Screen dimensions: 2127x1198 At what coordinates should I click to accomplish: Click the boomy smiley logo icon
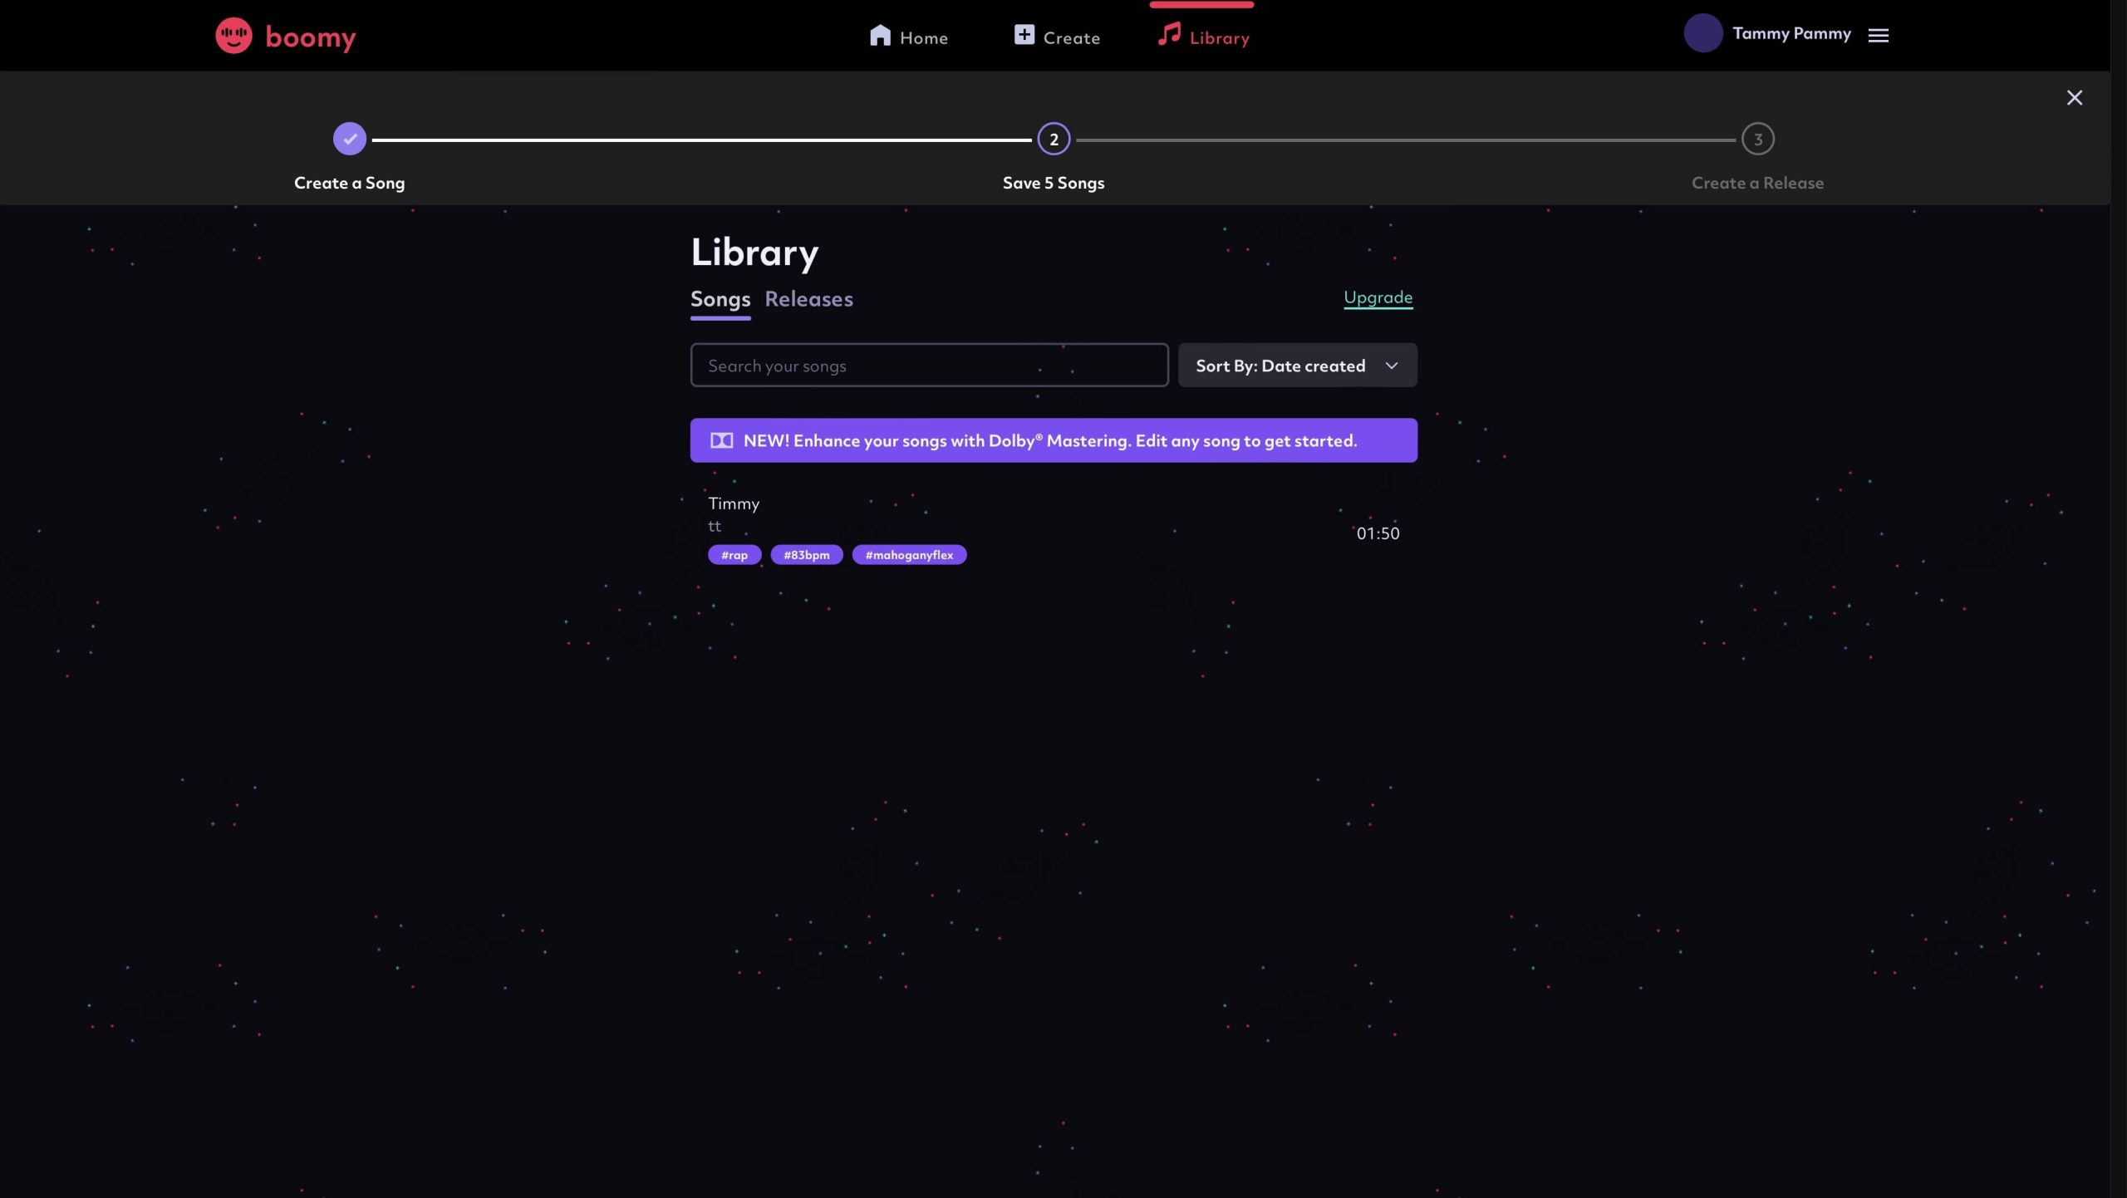point(233,36)
